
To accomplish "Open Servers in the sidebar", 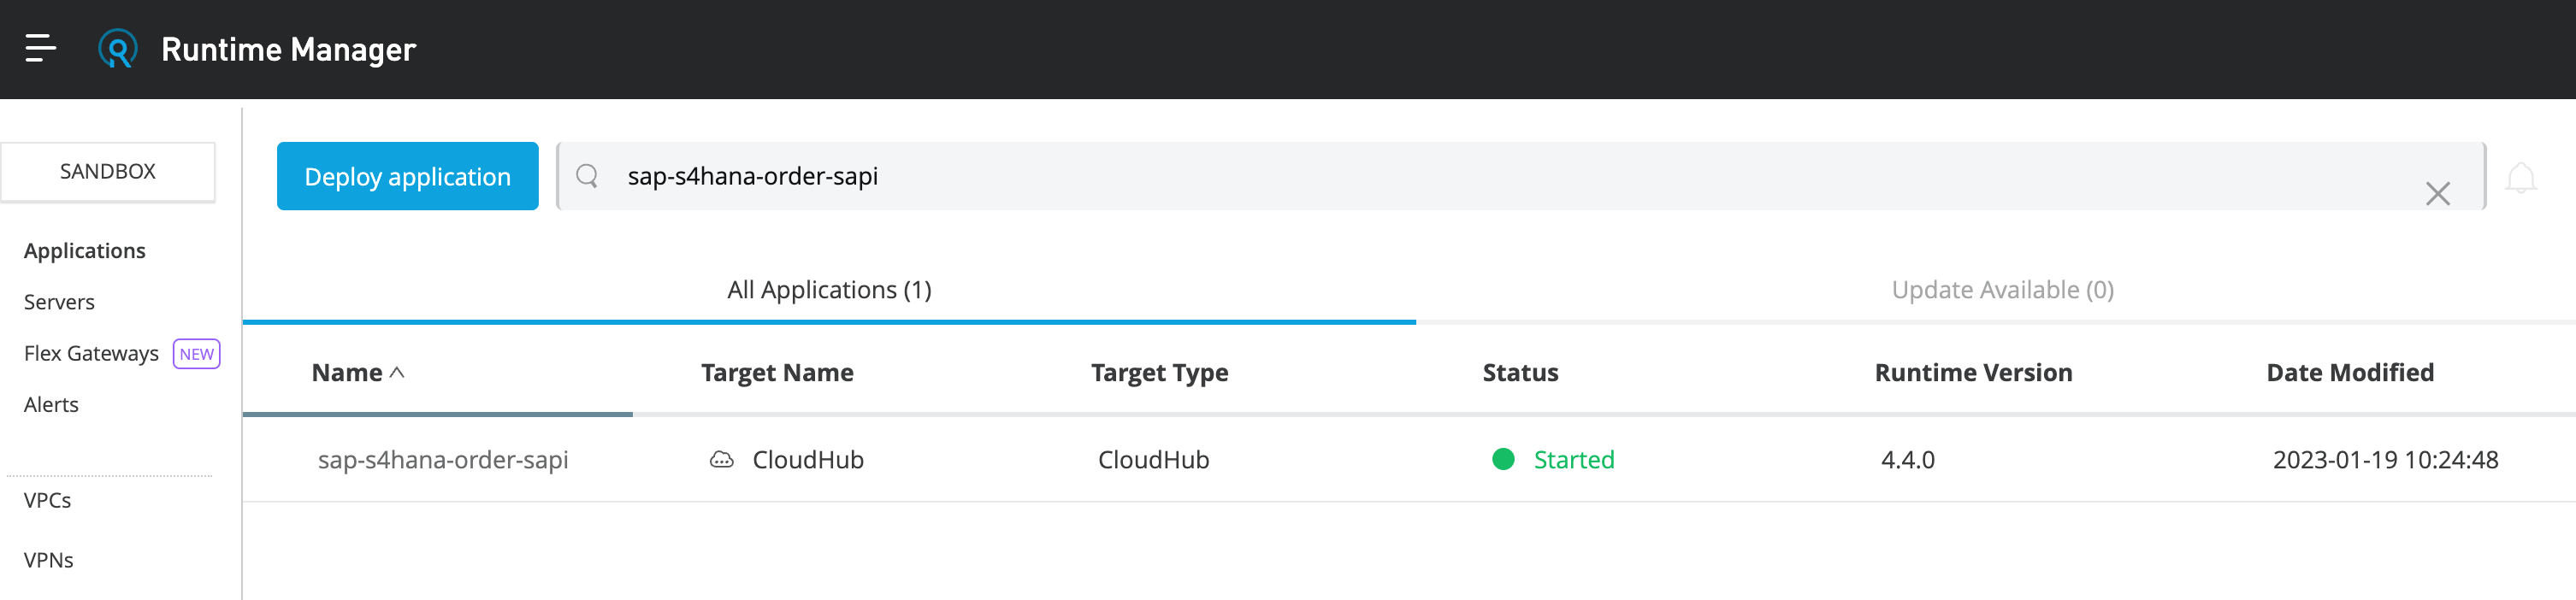I will pyautogui.click(x=59, y=302).
